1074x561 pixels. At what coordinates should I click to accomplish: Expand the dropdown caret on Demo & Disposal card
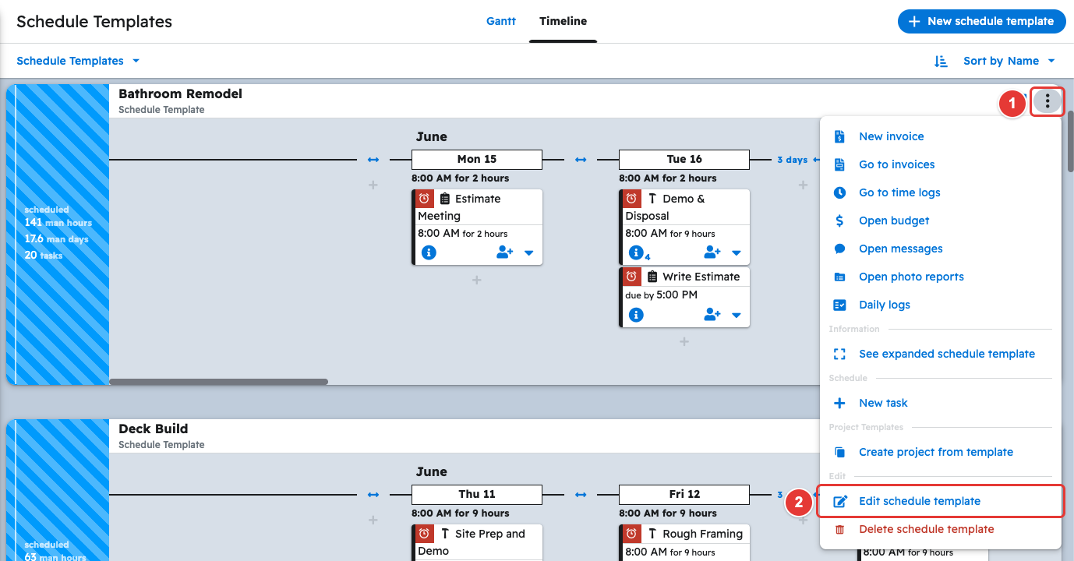coord(737,253)
